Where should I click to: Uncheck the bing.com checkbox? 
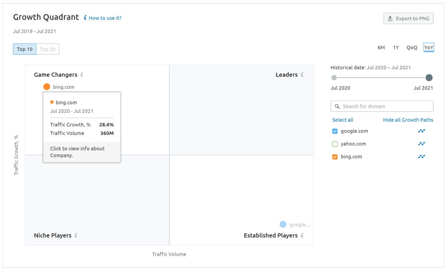335,157
